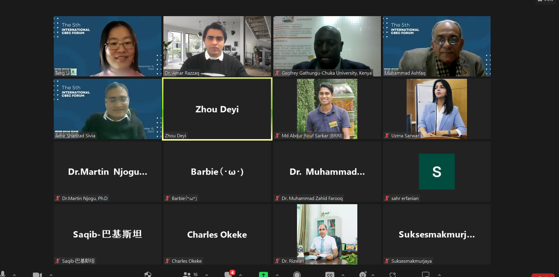
Task: Click Zhou Deyi name label
Action: (175, 136)
